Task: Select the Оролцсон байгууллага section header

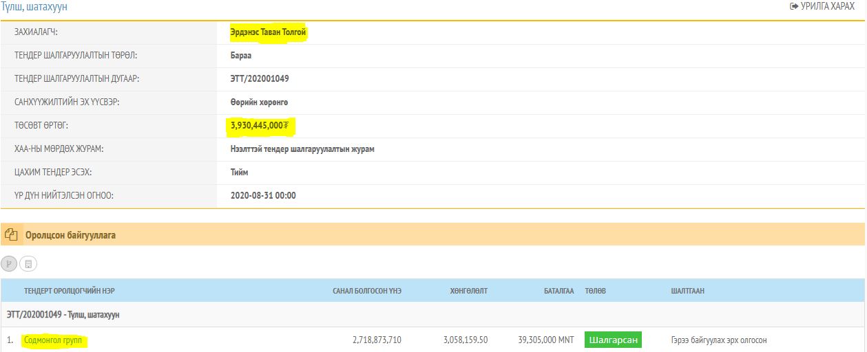Action: coord(70,235)
